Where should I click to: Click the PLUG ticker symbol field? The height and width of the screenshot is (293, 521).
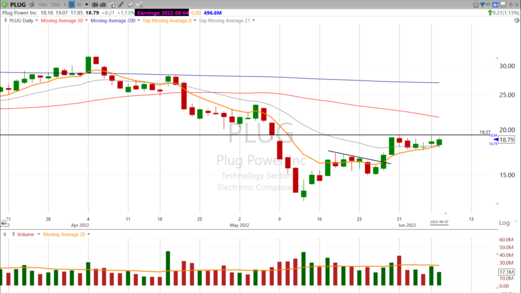tap(18, 5)
